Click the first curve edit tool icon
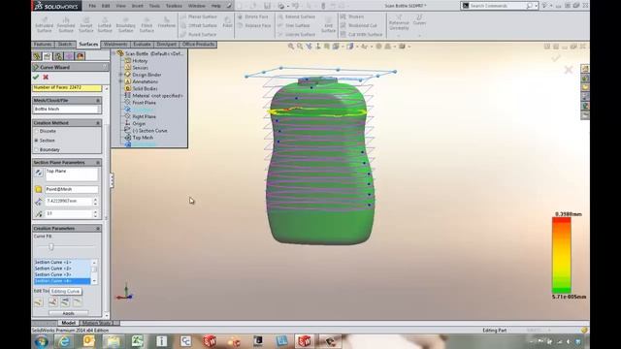Image resolution: width=621 pixels, height=349 pixels. [x=39, y=302]
